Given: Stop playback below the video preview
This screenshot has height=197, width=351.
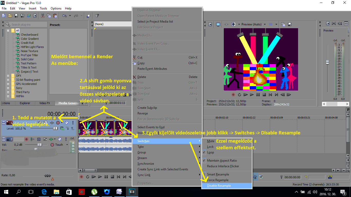Looking at the screenshot, I should tap(264, 95).
